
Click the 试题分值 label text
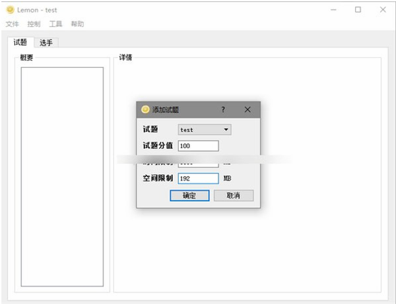click(x=158, y=146)
